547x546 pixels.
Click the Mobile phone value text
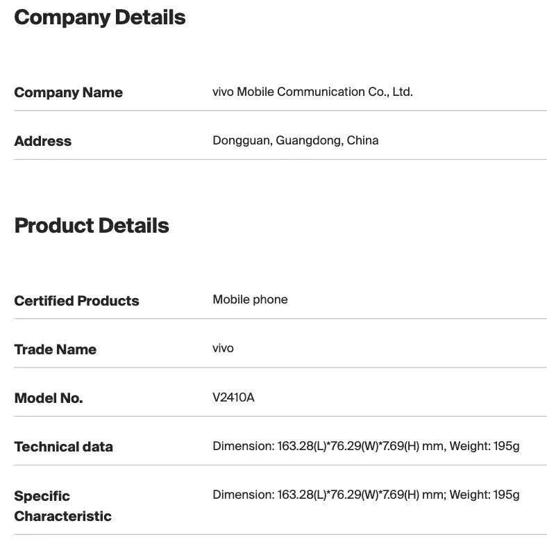pyautogui.click(x=250, y=299)
